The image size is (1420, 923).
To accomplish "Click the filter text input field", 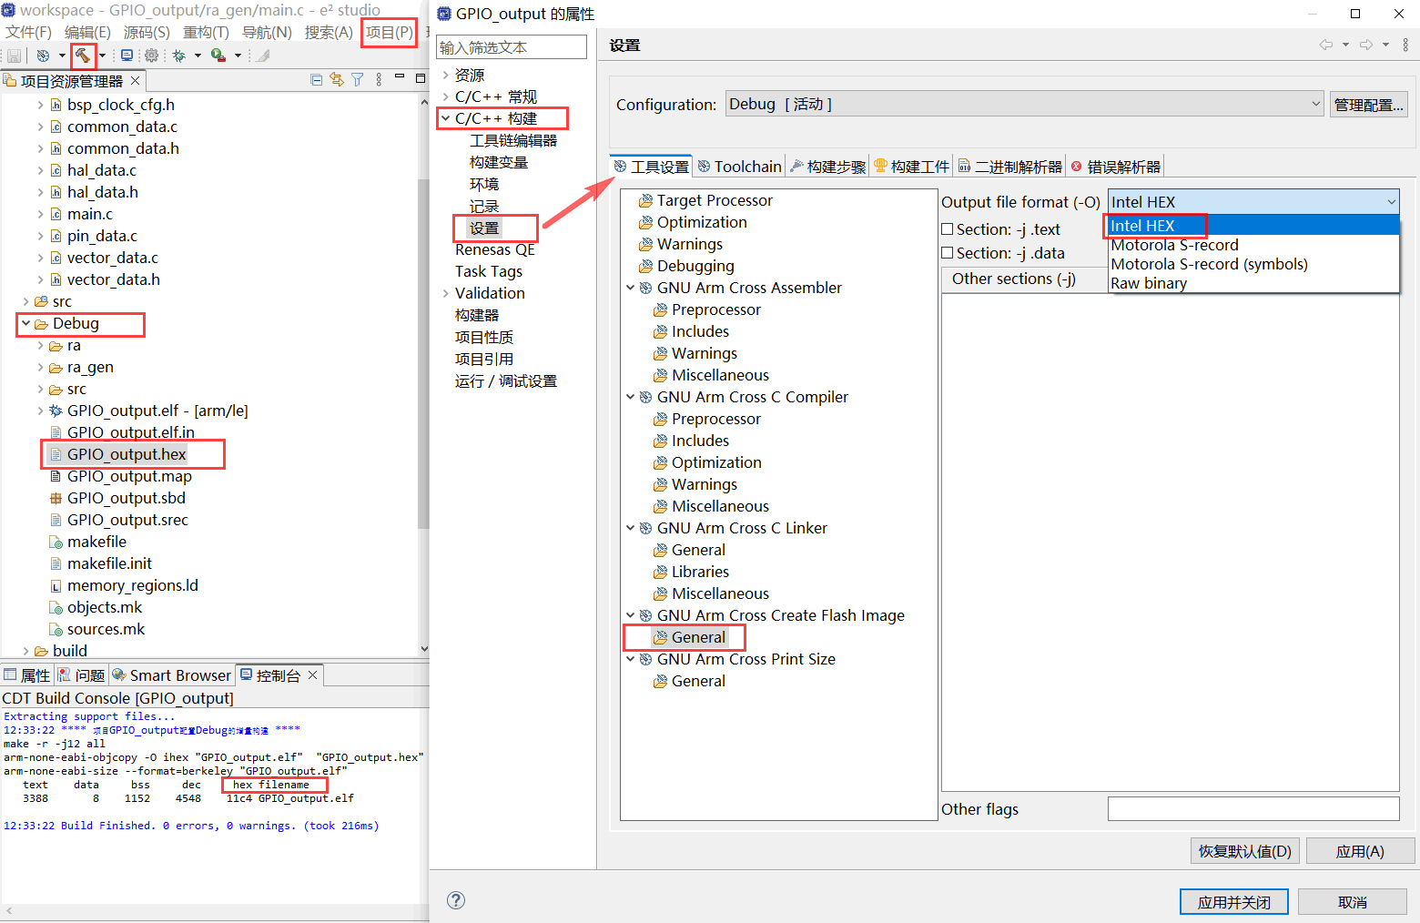I will click(x=512, y=47).
